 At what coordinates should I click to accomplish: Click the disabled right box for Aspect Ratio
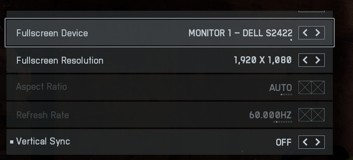coord(318,87)
